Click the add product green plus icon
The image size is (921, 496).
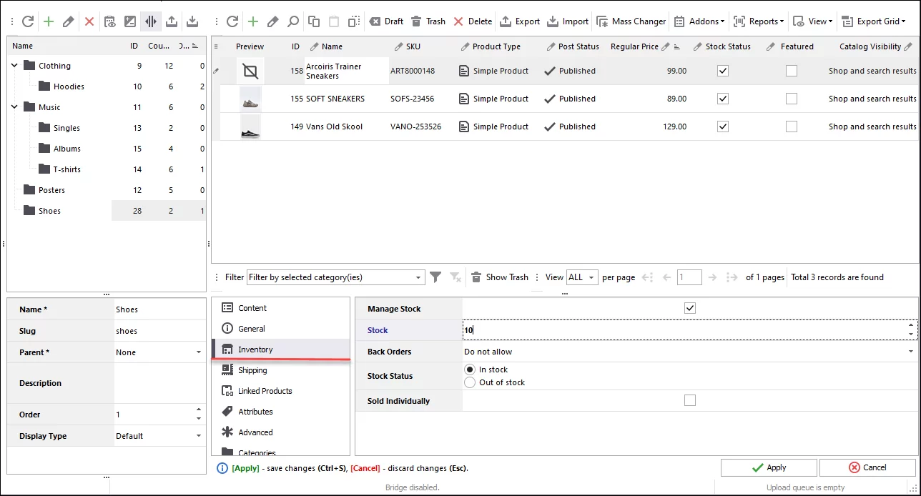point(253,21)
